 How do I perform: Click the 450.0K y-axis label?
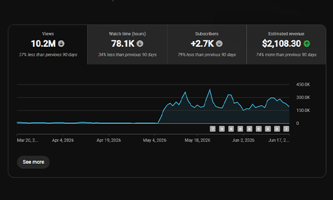coord(303,84)
